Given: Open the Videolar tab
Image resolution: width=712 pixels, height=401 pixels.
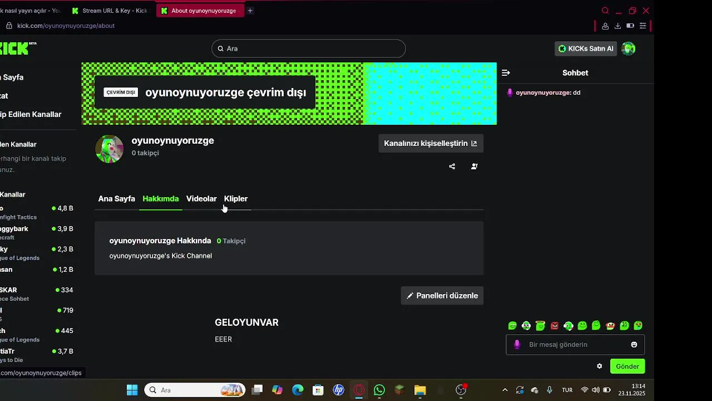Looking at the screenshot, I should click(201, 199).
